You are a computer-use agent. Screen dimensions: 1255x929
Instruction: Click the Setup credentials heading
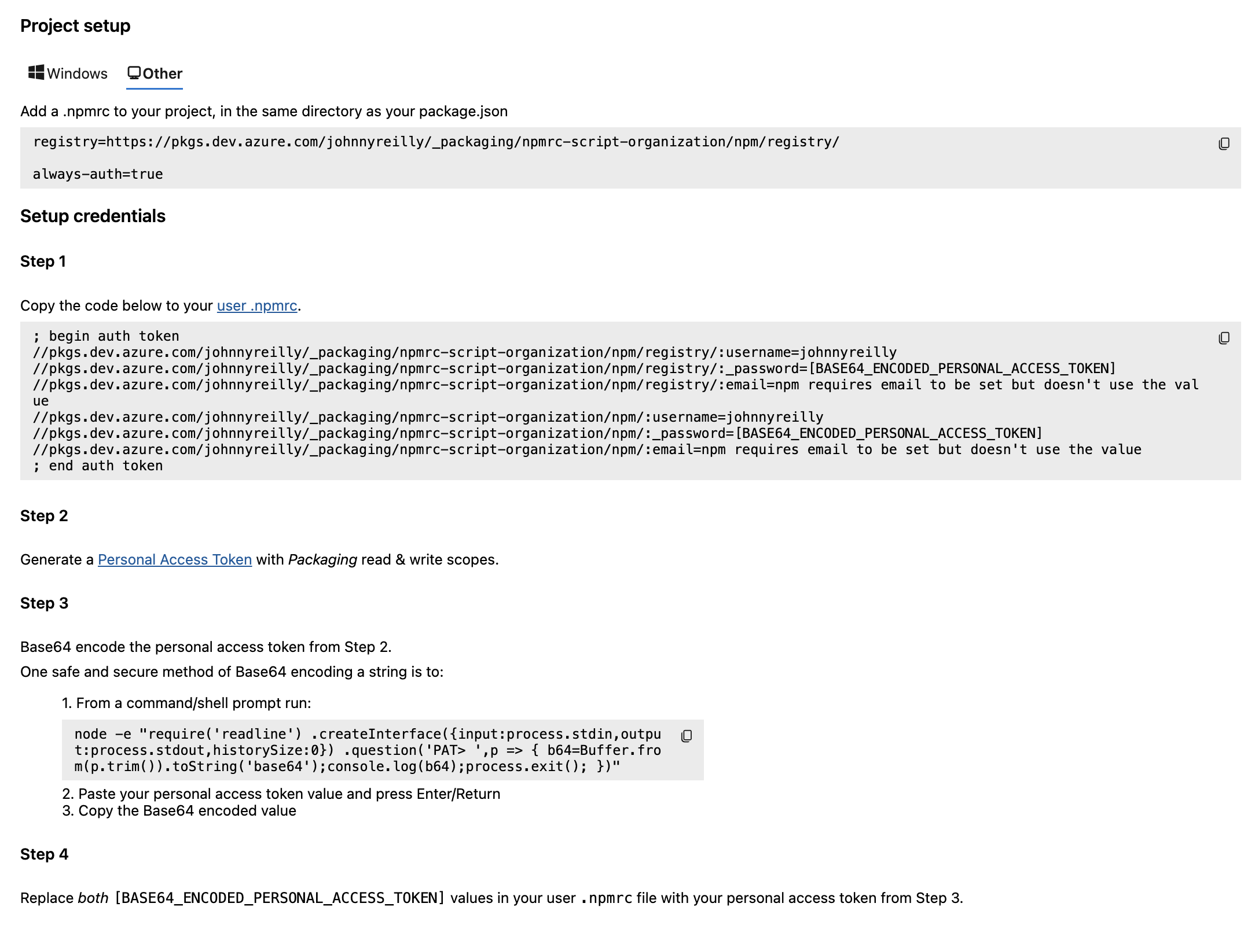point(93,216)
